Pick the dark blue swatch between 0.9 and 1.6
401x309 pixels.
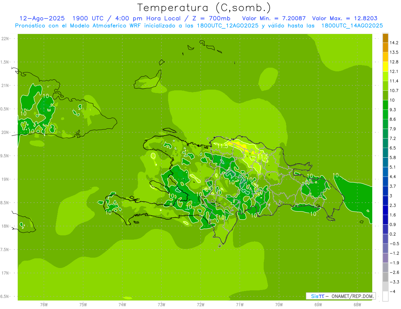tap(385, 220)
